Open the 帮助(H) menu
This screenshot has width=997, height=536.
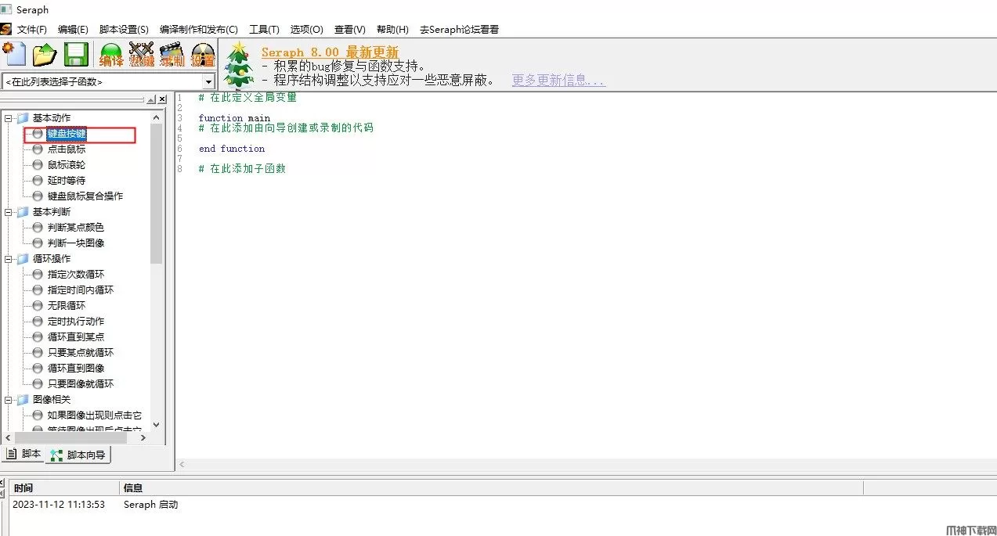pyautogui.click(x=392, y=30)
